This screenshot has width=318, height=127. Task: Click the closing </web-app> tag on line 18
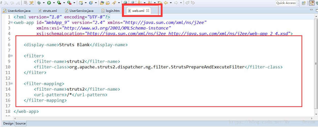tap(26, 111)
